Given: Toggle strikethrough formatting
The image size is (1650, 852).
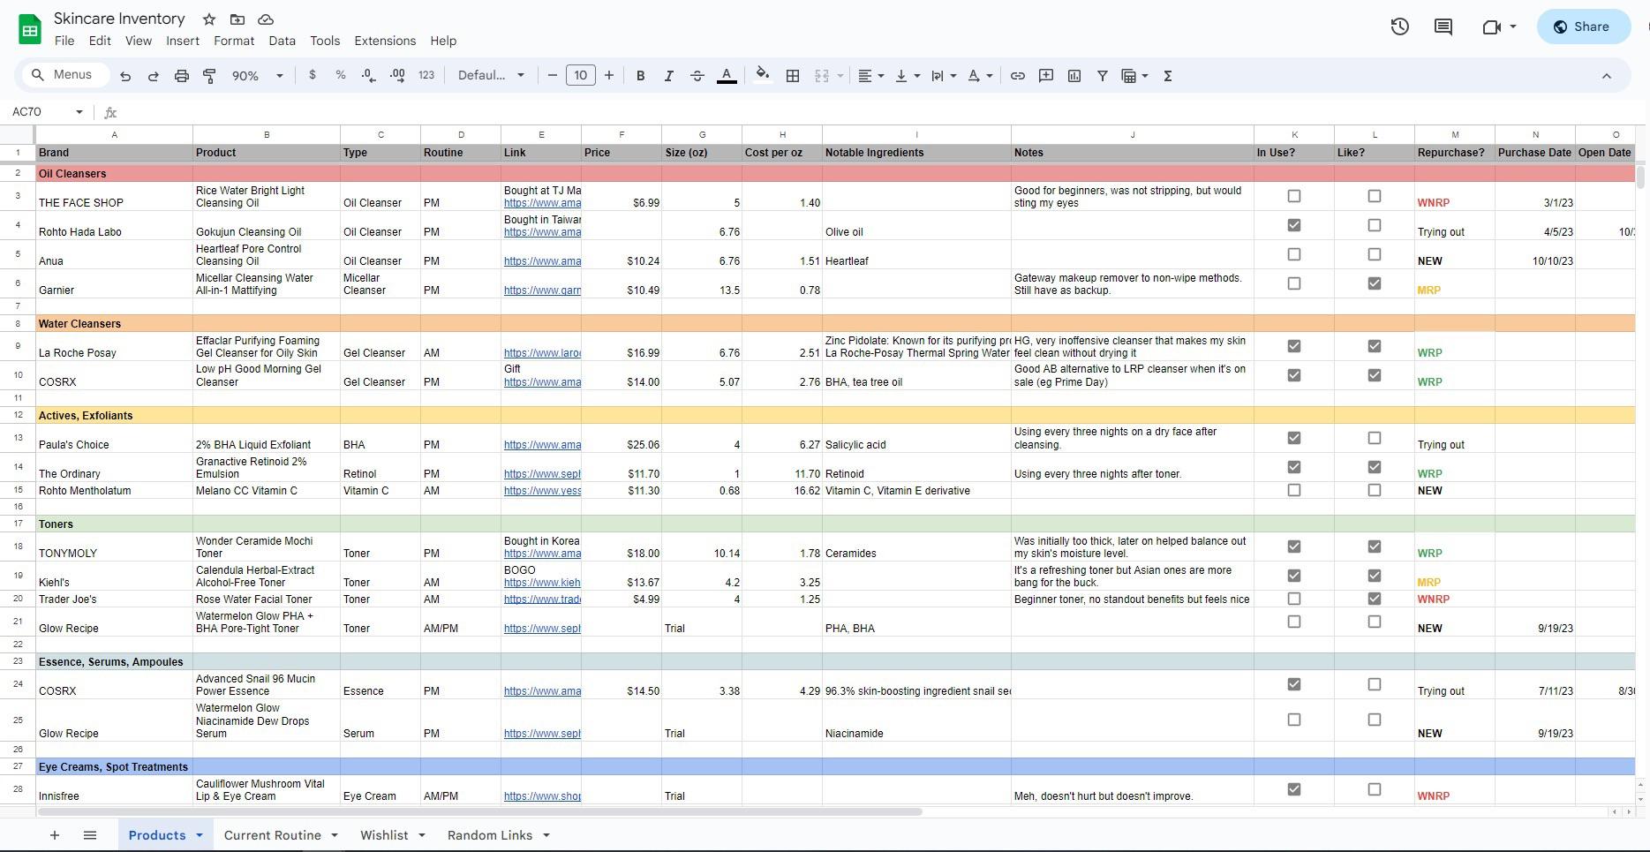Looking at the screenshot, I should [x=697, y=76].
